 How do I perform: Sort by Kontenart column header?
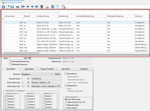coord(142,16)
